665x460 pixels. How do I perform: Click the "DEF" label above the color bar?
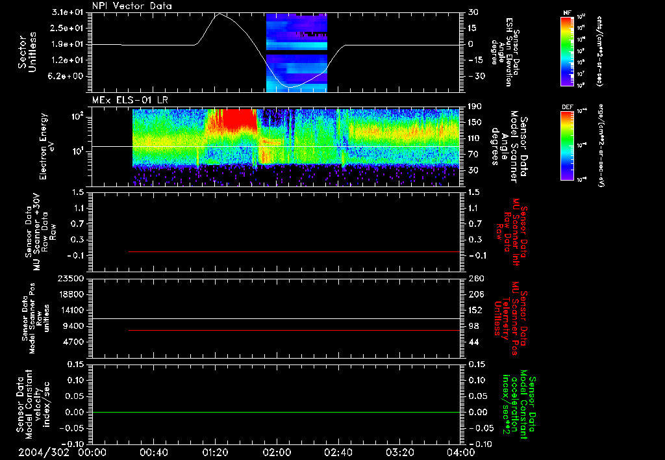[567, 107]
